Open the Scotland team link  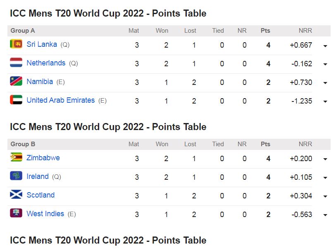(x=41, y=195)
